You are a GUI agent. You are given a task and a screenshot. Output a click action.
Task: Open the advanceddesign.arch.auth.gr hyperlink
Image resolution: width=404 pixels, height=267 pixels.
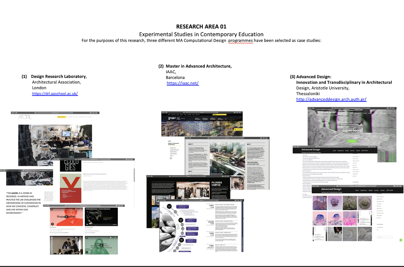pyautogui.click(x=331, y=99)
